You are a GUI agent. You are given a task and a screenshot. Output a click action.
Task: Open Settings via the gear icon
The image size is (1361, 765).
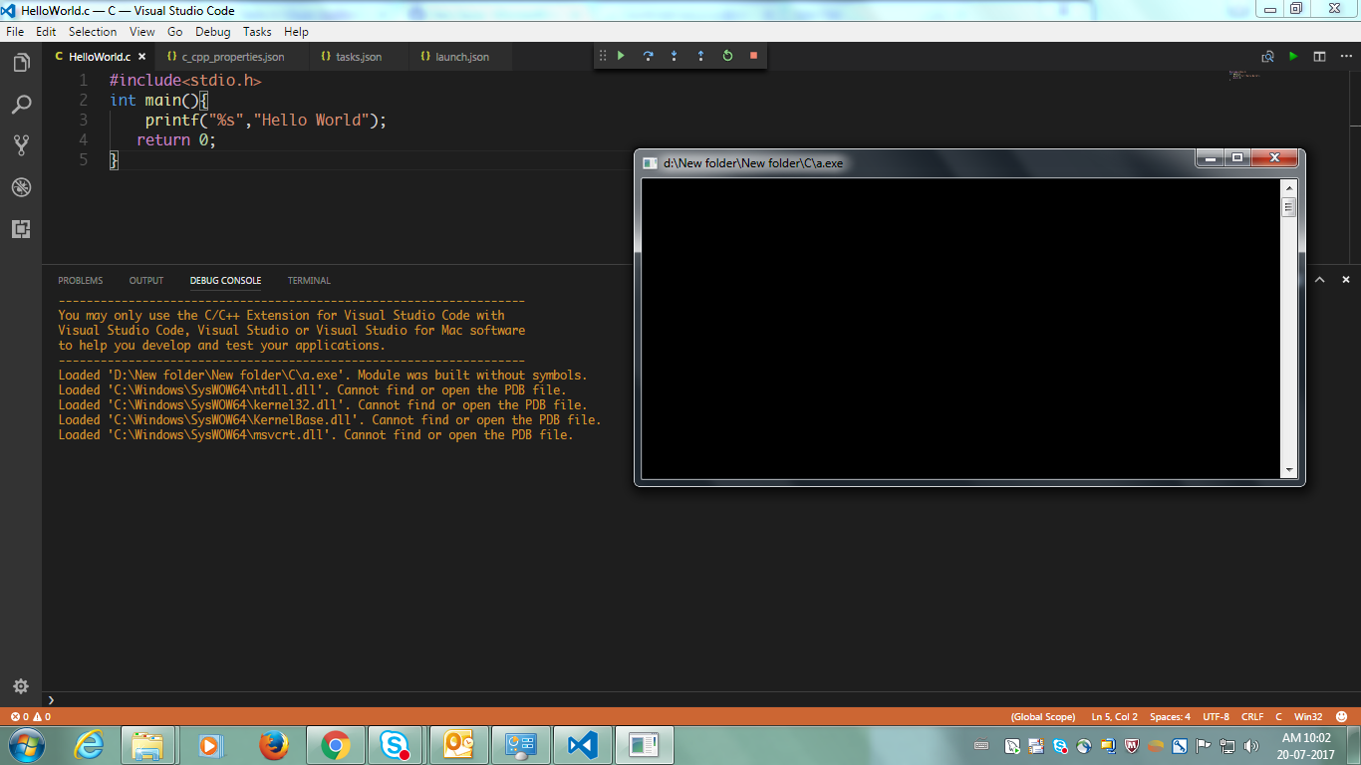22,686
